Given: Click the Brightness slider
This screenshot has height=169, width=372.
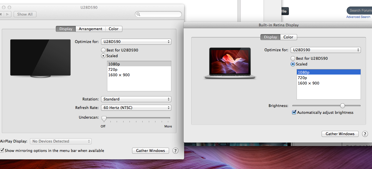Looking at the screenshot, I should point(326,106).
